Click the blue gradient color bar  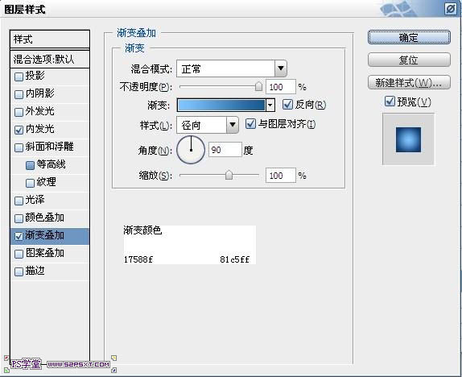[x=221, y=105]
